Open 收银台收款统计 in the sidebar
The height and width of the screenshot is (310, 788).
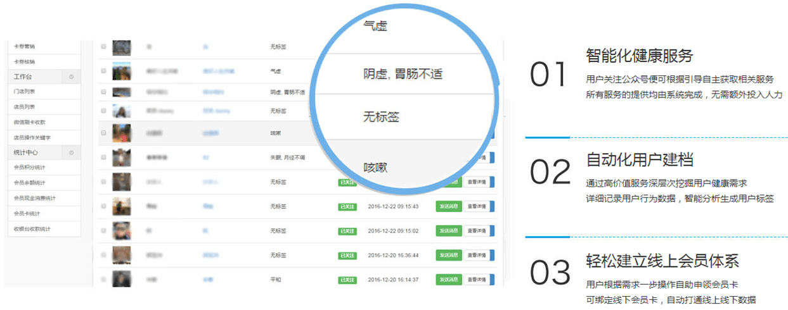coord(32,228)
